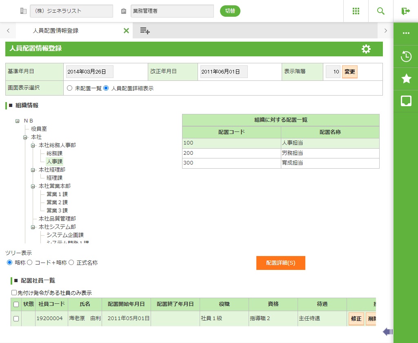
Task: Check 先付け発令がある社員のみ表示 checkbox
Action: click(x=14, y=293)
